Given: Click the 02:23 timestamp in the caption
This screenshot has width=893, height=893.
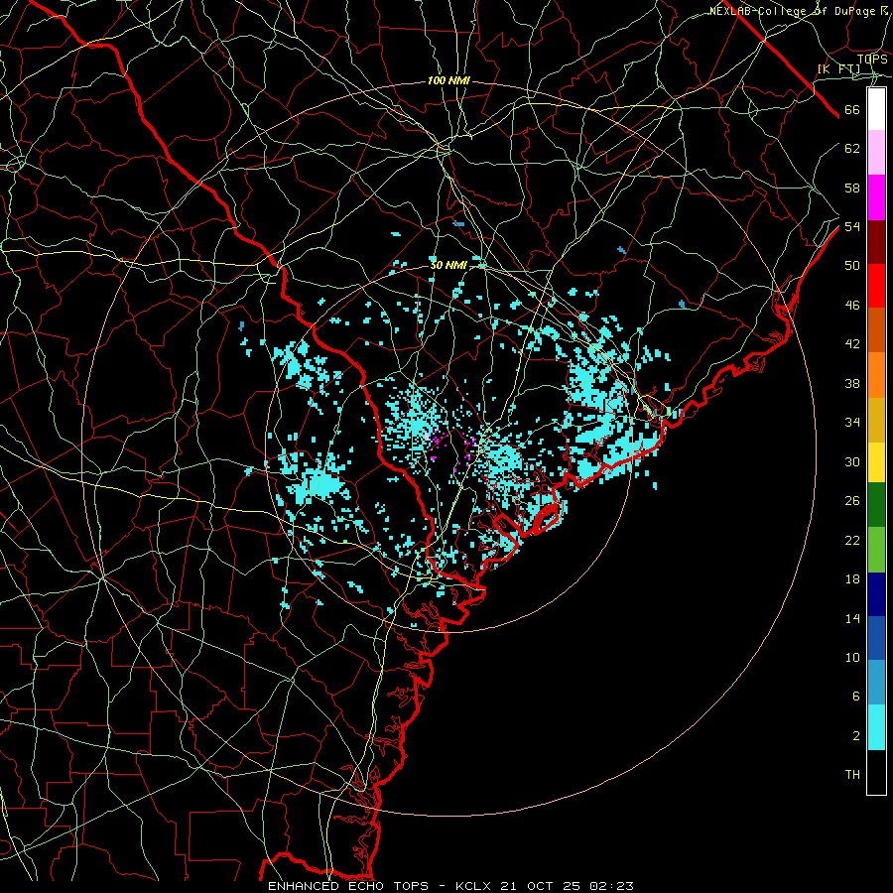Looking at the screenshot, I should pos(611,886).
